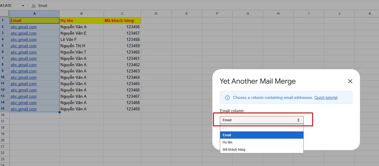The width and height of the screenshot is (379, 166).
Task: Select the Email option in the dropdown list
Action: 262,135
